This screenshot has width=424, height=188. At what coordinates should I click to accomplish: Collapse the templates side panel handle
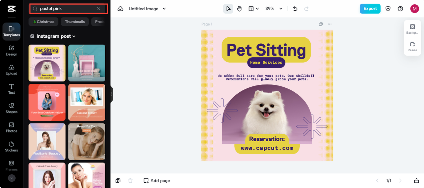[x=112, y=94]
